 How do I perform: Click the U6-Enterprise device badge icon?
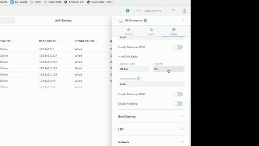[145, 20]
